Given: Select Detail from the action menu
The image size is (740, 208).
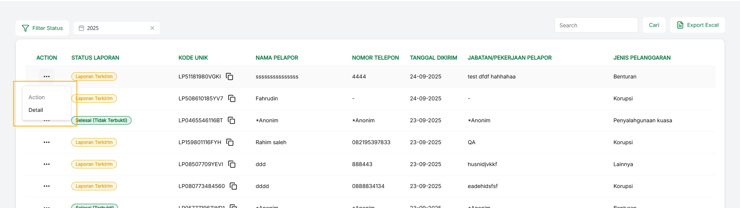Looking at the screenshot, I should tap(36, 110).
